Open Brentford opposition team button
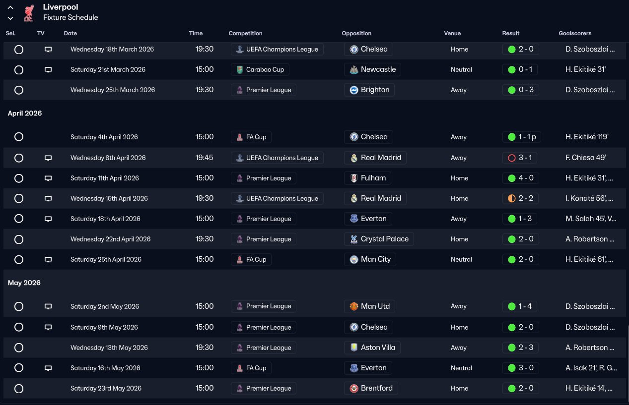The image size is (629, 405). (x=371, y=388)
